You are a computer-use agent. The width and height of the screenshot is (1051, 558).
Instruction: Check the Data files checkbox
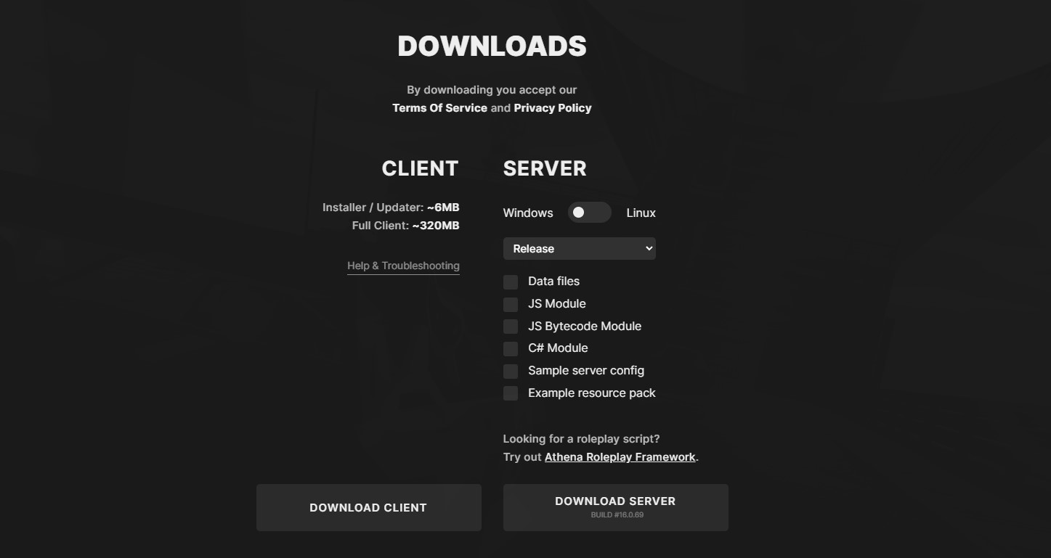511,282
